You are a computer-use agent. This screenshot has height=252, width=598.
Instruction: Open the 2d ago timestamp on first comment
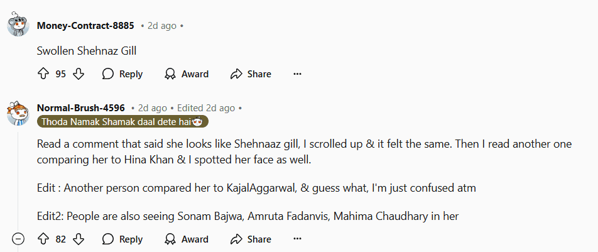(x=162, y=26)
